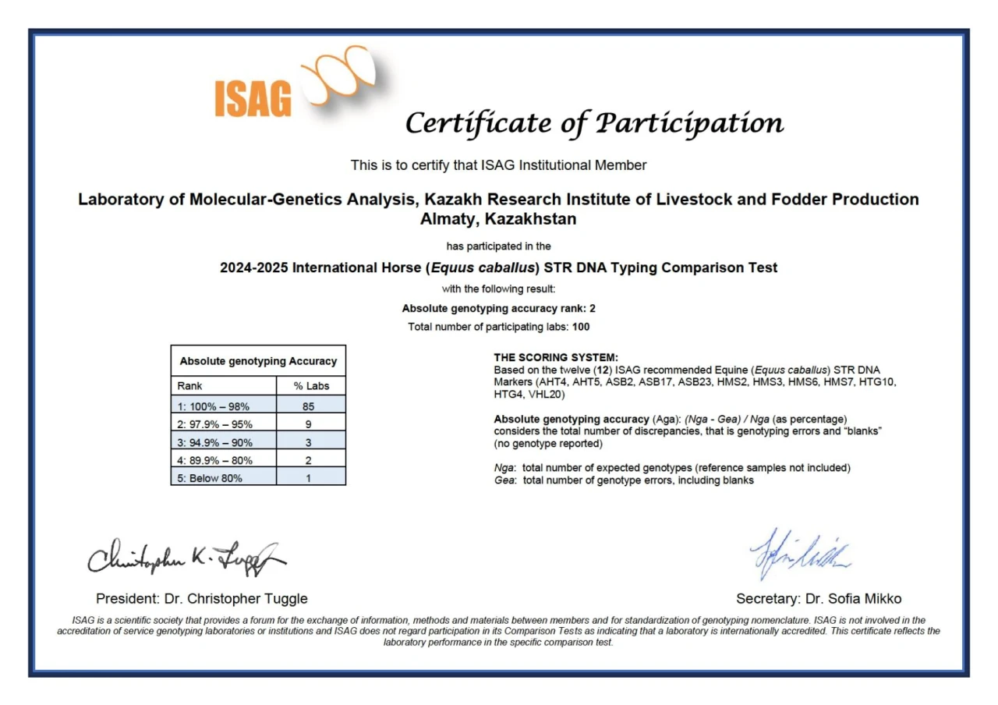Click "has participated in the" line
The image size is (998, 705).
click(x=498, y=246)
